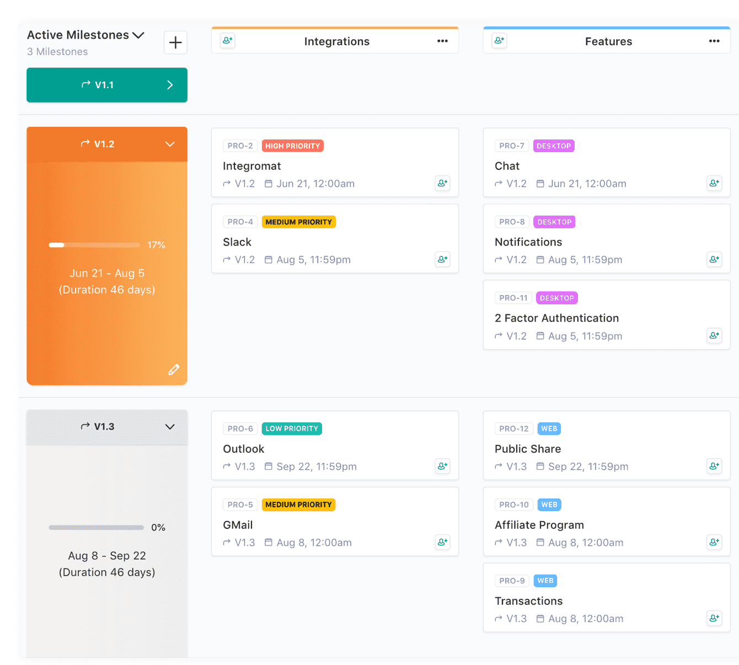This screenshot has height=665, width=739.
Task: Expand the V1.1 milestone
Action: coord(170,85)
